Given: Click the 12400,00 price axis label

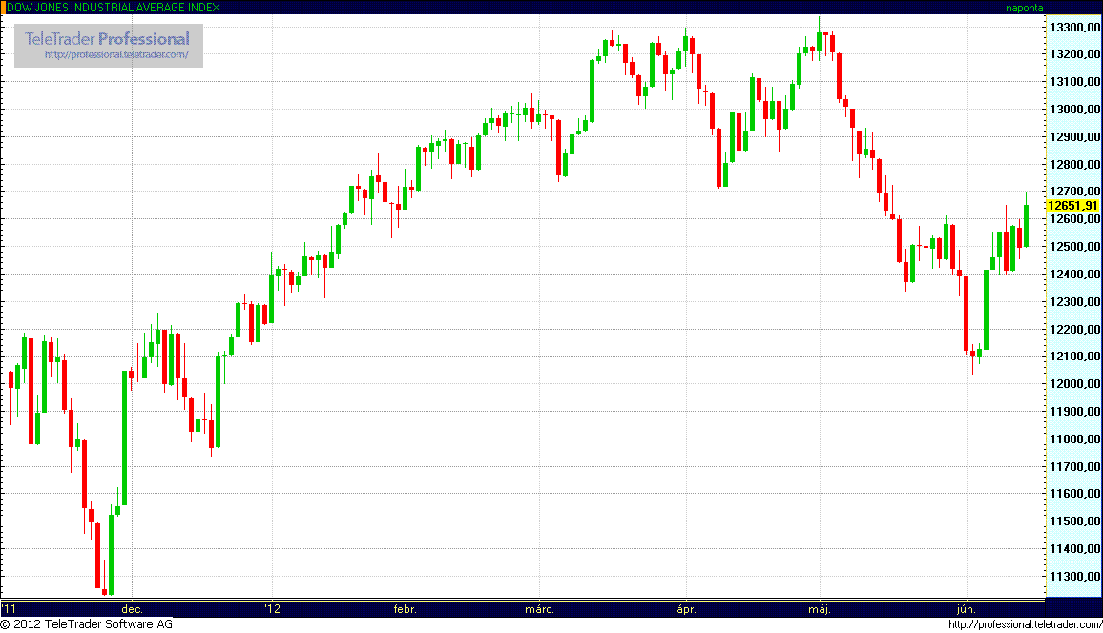Looking at the screenshot, I should 1074,274.
